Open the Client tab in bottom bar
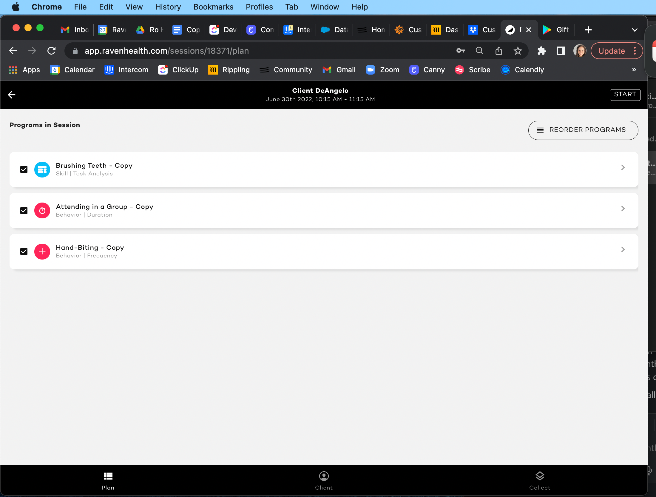The image size is (656, 497). [324, 481]
